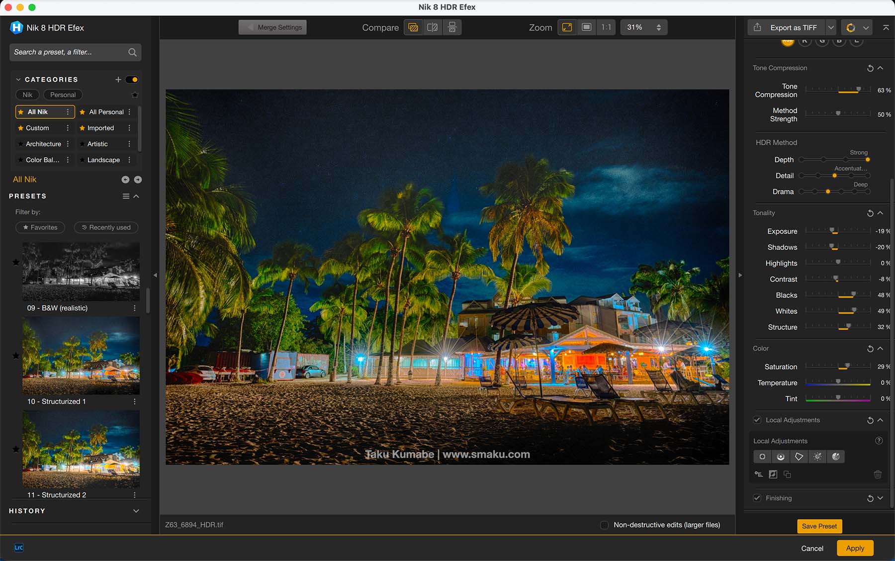Select the polygon local adjustment tool
The width and height of the screenshot is (895, 561).
tap(799, 457)
